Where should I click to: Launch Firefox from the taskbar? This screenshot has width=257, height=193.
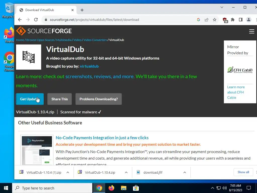(x=111, y=188)
